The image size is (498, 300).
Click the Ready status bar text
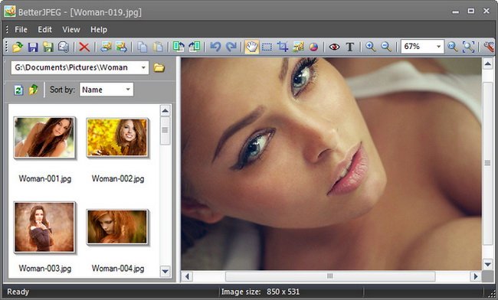tap(18, 292)
